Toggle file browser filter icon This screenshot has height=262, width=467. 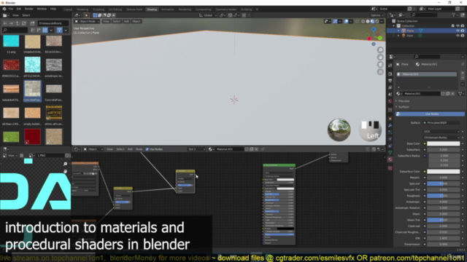point(60,30)
